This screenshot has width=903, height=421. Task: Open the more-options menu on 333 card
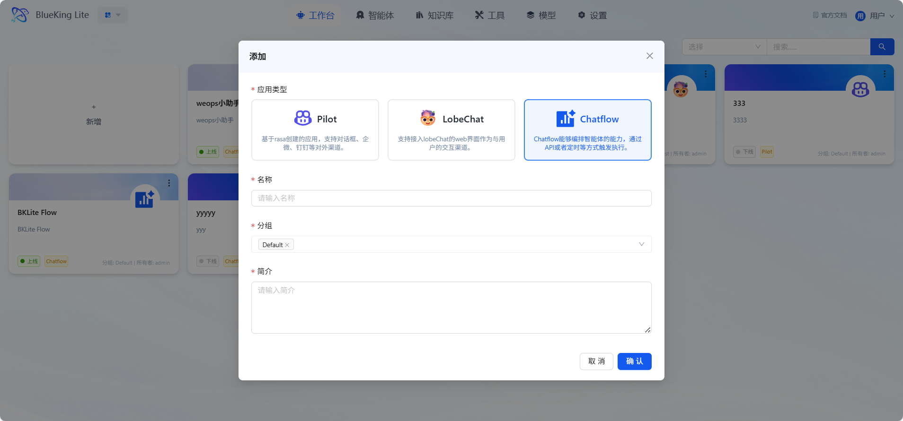[x=884, y=74]
